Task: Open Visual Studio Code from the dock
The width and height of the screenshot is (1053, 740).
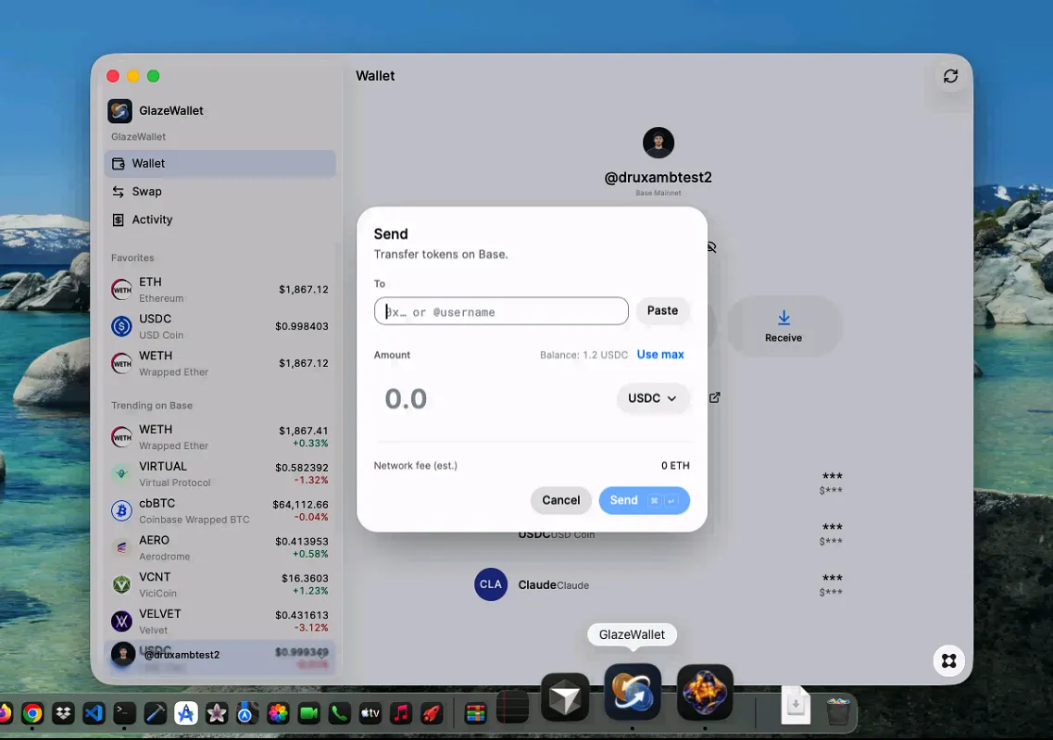Action: tap(94, 712)
